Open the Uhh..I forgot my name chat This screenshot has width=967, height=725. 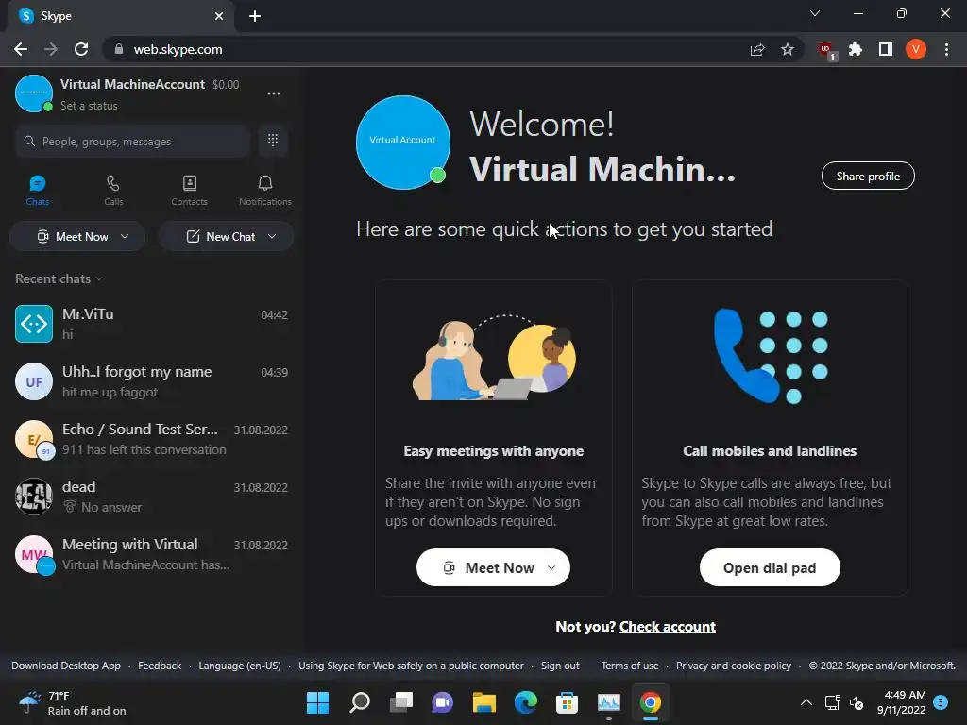pyautogui.click(x=151, y=381)
